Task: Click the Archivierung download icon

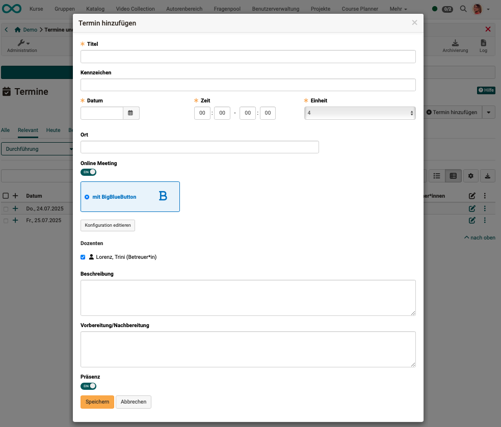Action: pyautogui.click(x=455, y=43)
